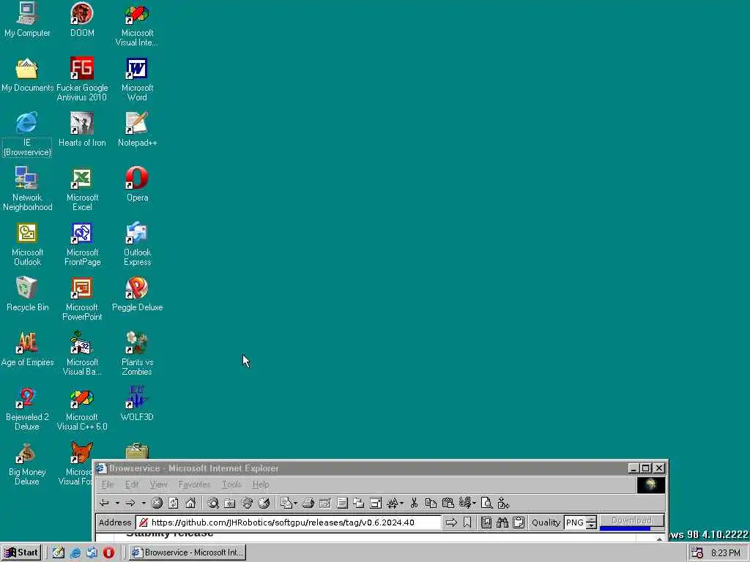Expand the text size dropdown arrow
This screenshot has width=750, height=562.
coord(401,503)
